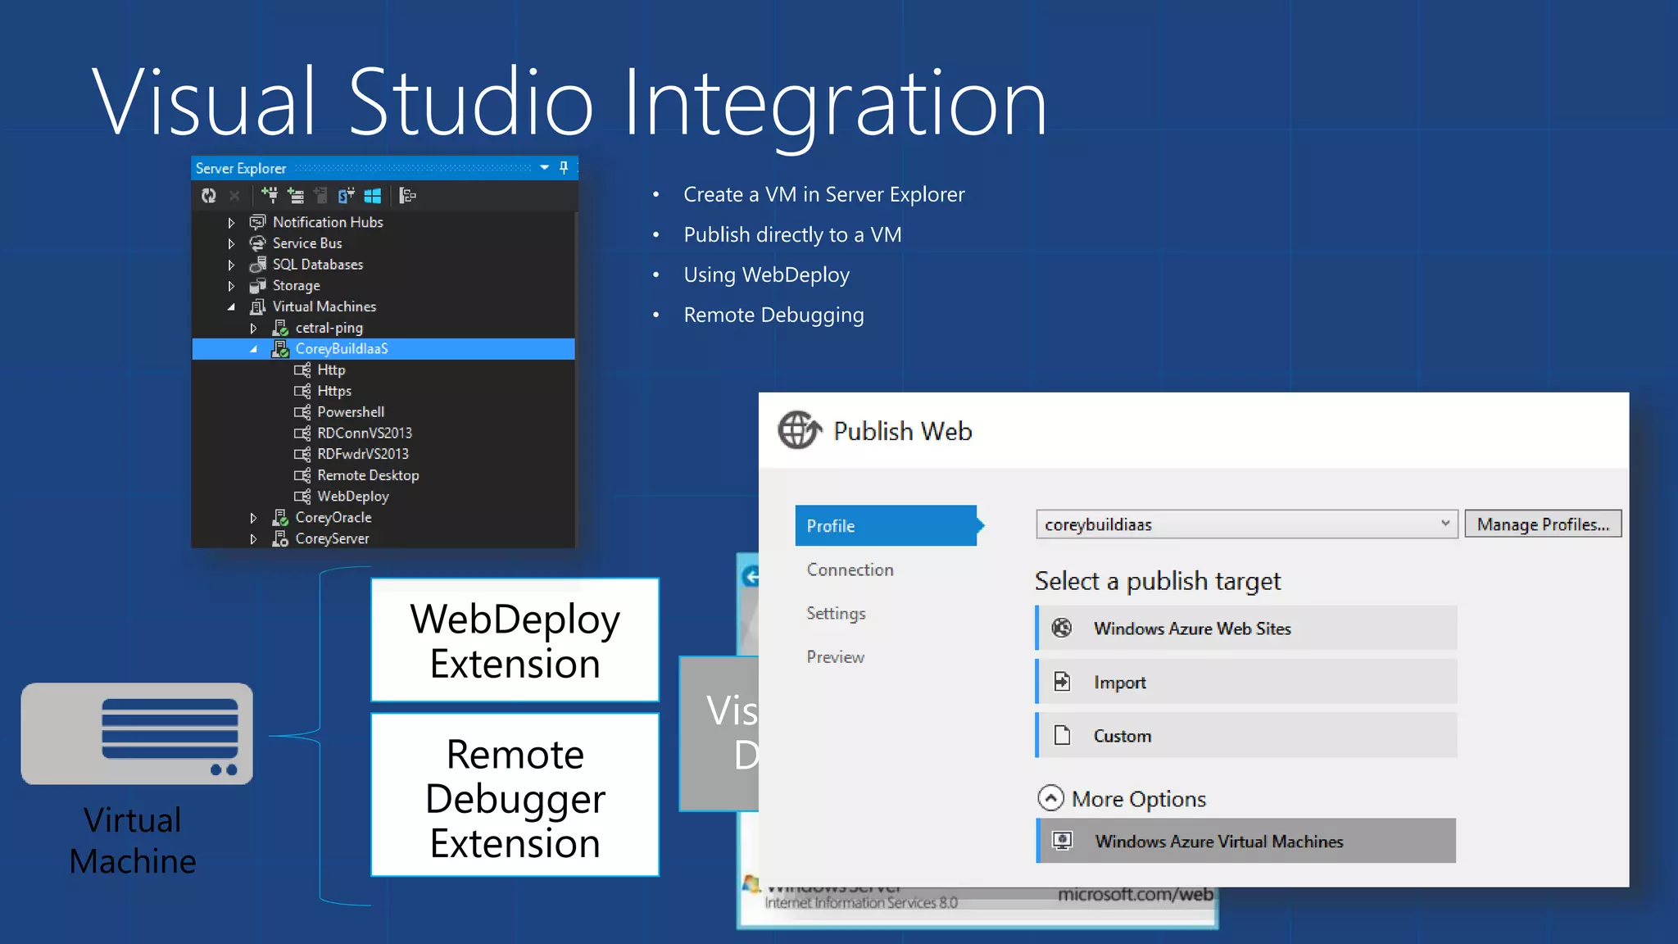1678x944 pixels.
Task: Click the Connect to Server icon
Action: [296, 195]
